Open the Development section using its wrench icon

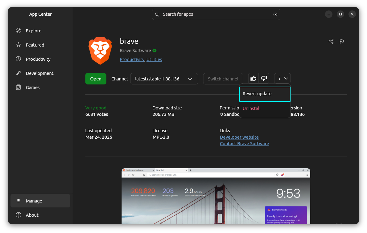(19, 73)
